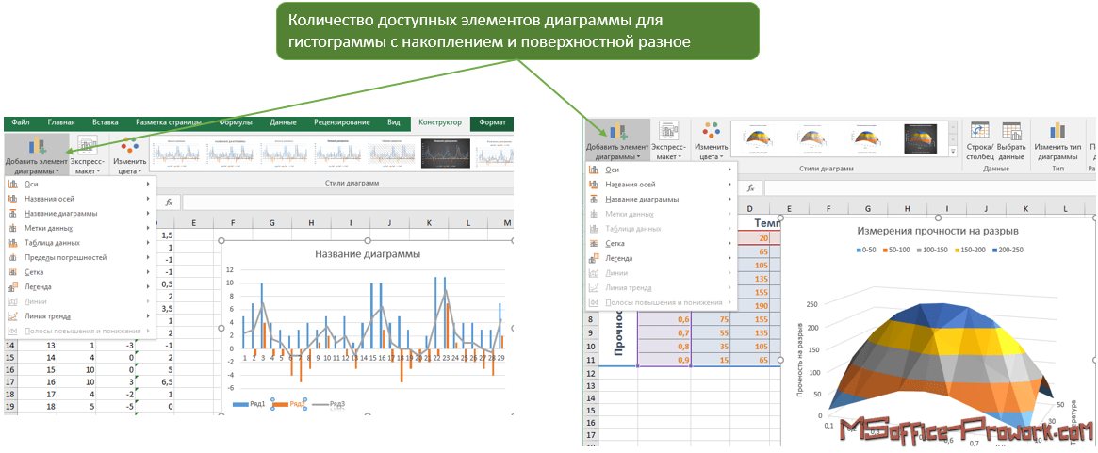Click the Оси icon in right window menu
Viewport: 1098px width, 453px height.
click(x=593, y=170)
